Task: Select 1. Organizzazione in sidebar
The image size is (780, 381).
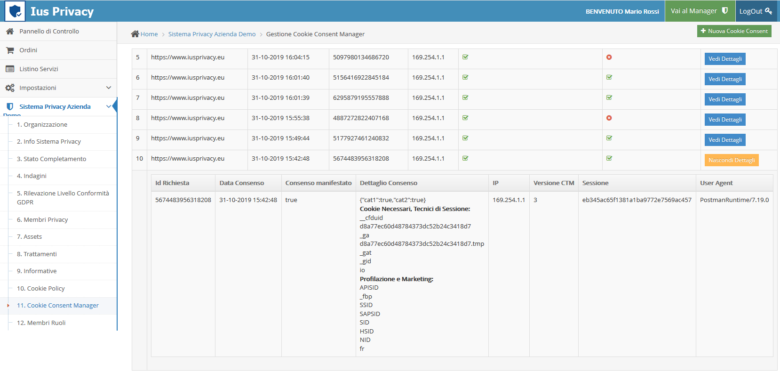Action: pos(42,124)
